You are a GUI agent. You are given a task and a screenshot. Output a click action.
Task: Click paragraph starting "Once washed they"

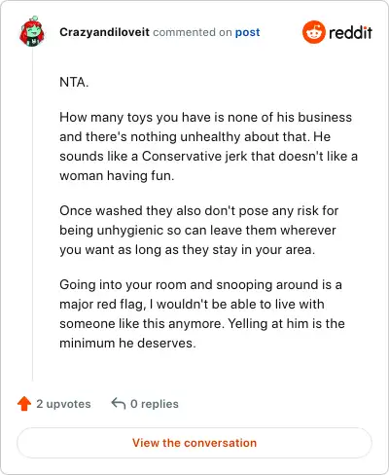(199, 230)
